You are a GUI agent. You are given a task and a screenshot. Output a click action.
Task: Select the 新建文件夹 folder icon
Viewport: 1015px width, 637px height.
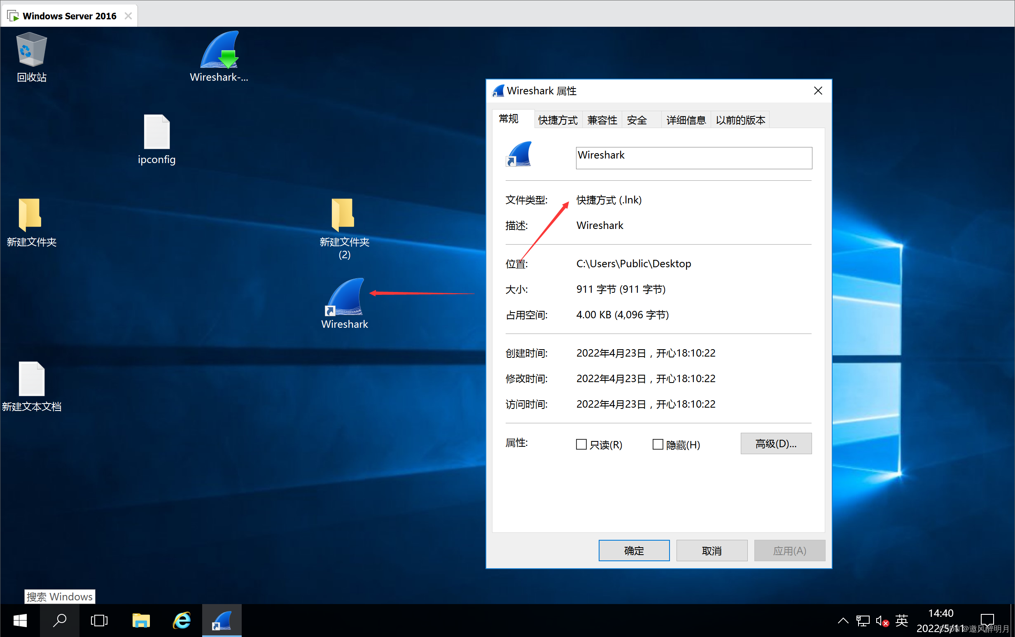pyautogui.click(x=31, y=222)
